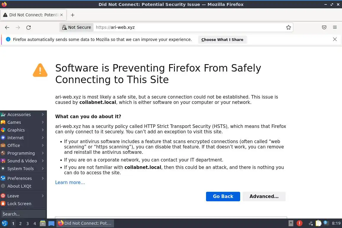Click the Programming category icon
Viewport: 342px width, 228px height.
[3, 153]
